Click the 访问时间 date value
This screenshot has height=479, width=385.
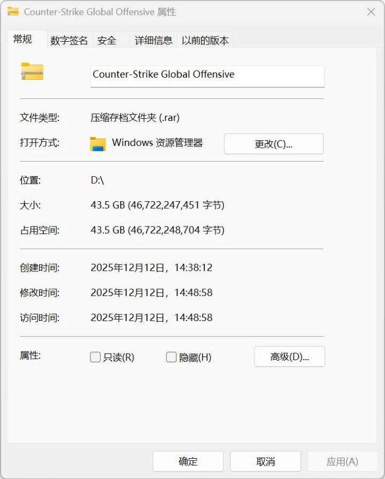point(151,318)
